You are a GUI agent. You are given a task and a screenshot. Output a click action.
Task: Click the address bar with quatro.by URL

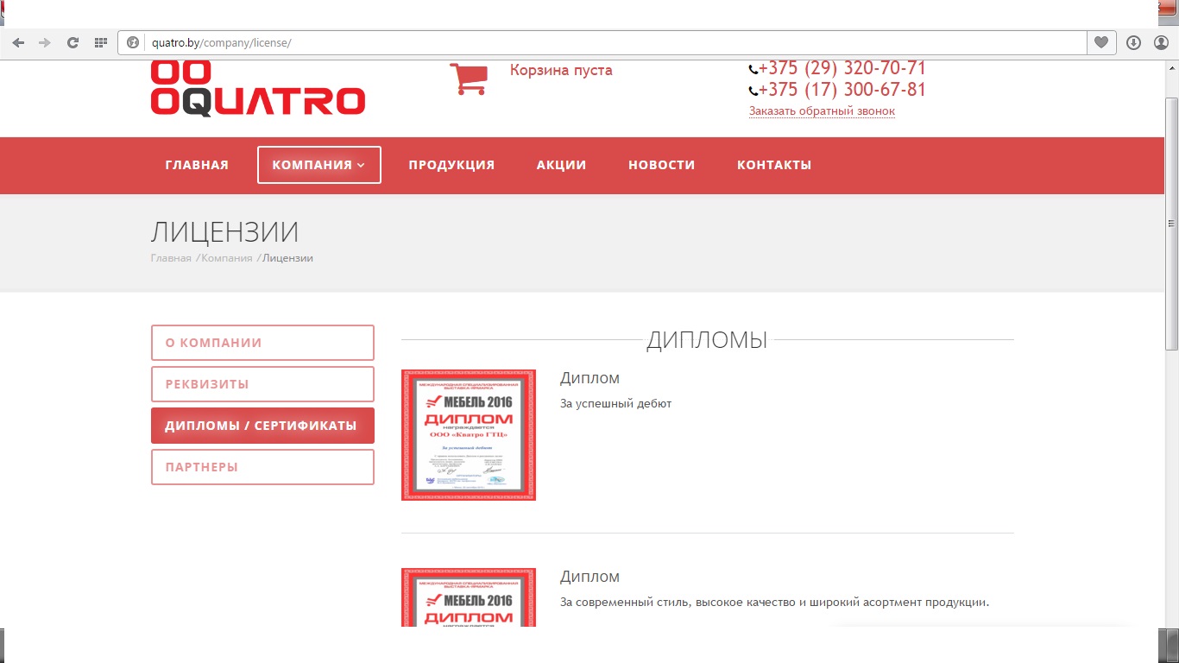(x=602, y=42)
